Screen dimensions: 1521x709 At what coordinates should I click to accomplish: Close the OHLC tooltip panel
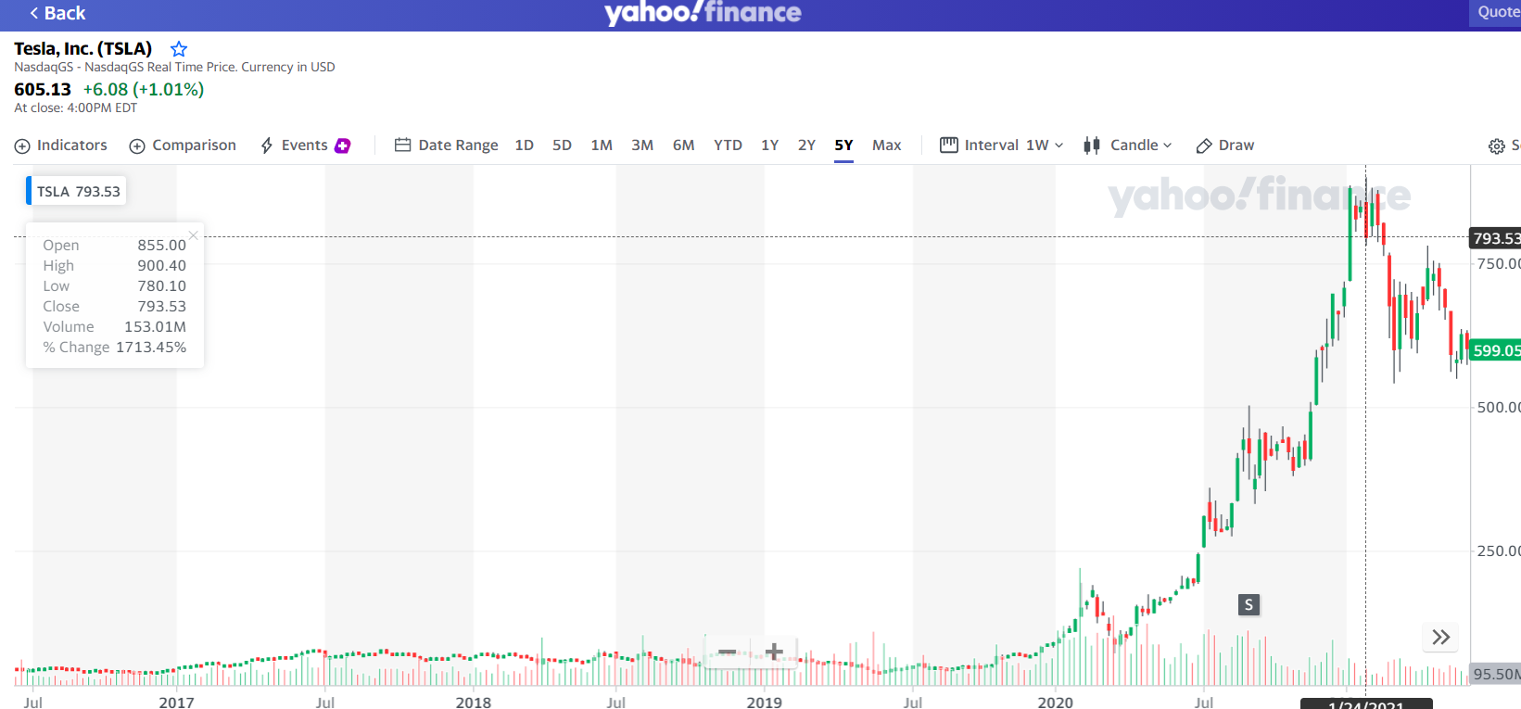[194, 235]
